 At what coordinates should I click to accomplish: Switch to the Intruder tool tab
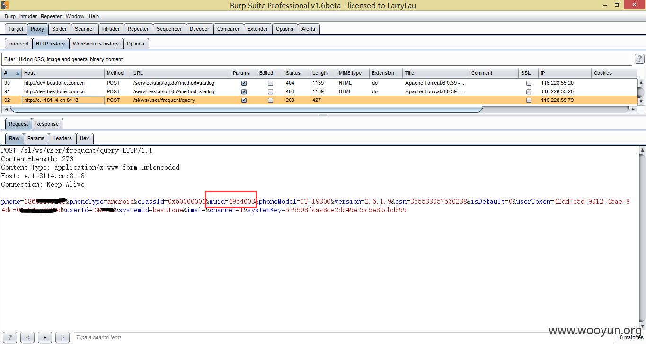(x=111, y=29)
